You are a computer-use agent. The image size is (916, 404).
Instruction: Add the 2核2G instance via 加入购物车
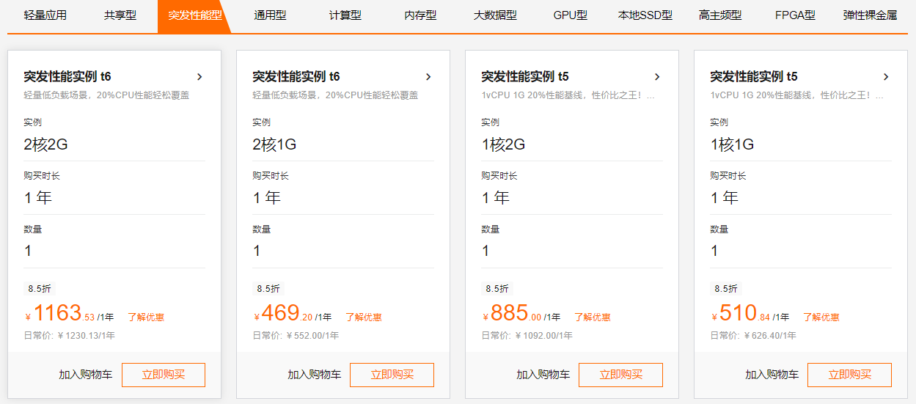[x=86, y=375]
